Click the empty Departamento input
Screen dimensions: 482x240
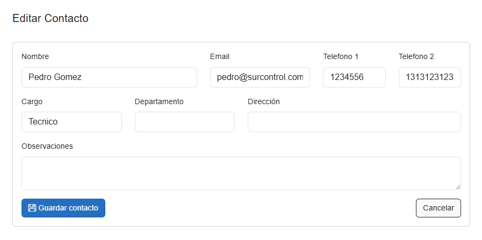pos(184,122)
